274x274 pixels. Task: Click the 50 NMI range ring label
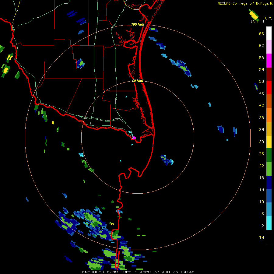coord(138,81)
